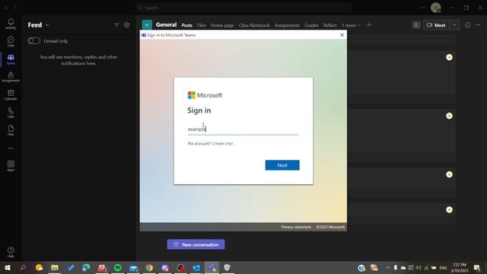Show more apps via sidebar ellipsis

(11, 148)
